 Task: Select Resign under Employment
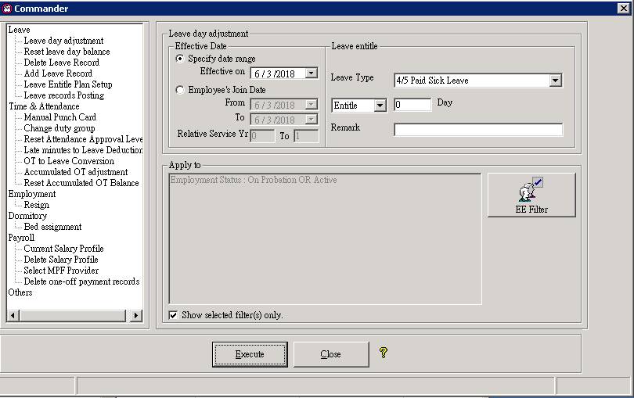click(x=36, y=205)
